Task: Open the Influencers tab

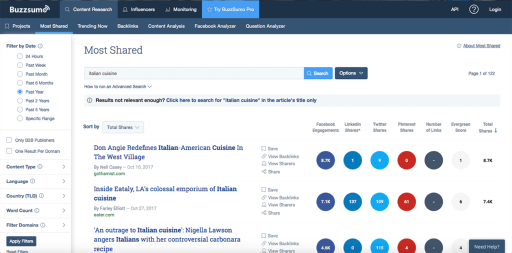Action: 139,9
